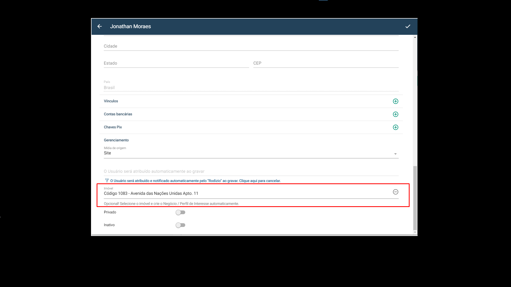Add a new Vínculos entry with plus icon
Screen dimensions: 511x287
[x=395, y=101]
